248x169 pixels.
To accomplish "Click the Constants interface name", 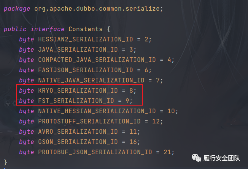I will 86,29.
